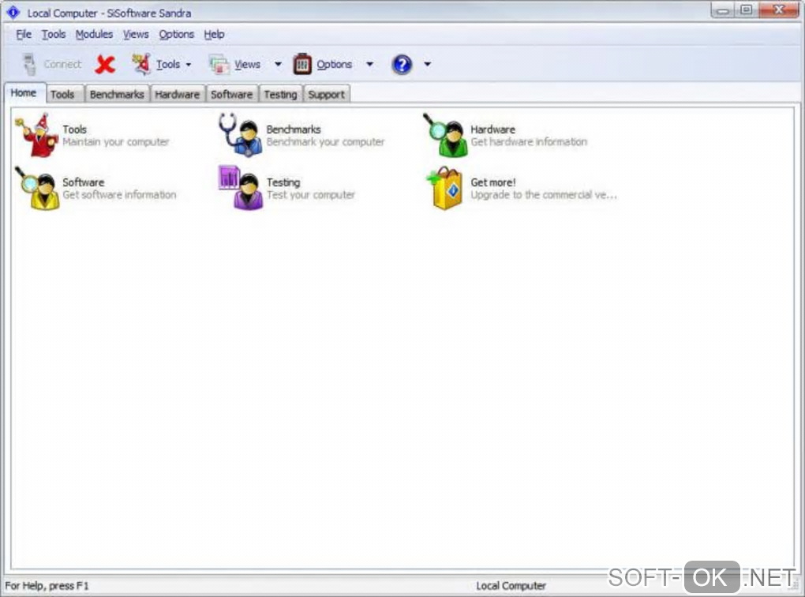The width and height of the screenshot is (805, 597).
Task: Click 'Test your computer' description
Action: point(311,195)
